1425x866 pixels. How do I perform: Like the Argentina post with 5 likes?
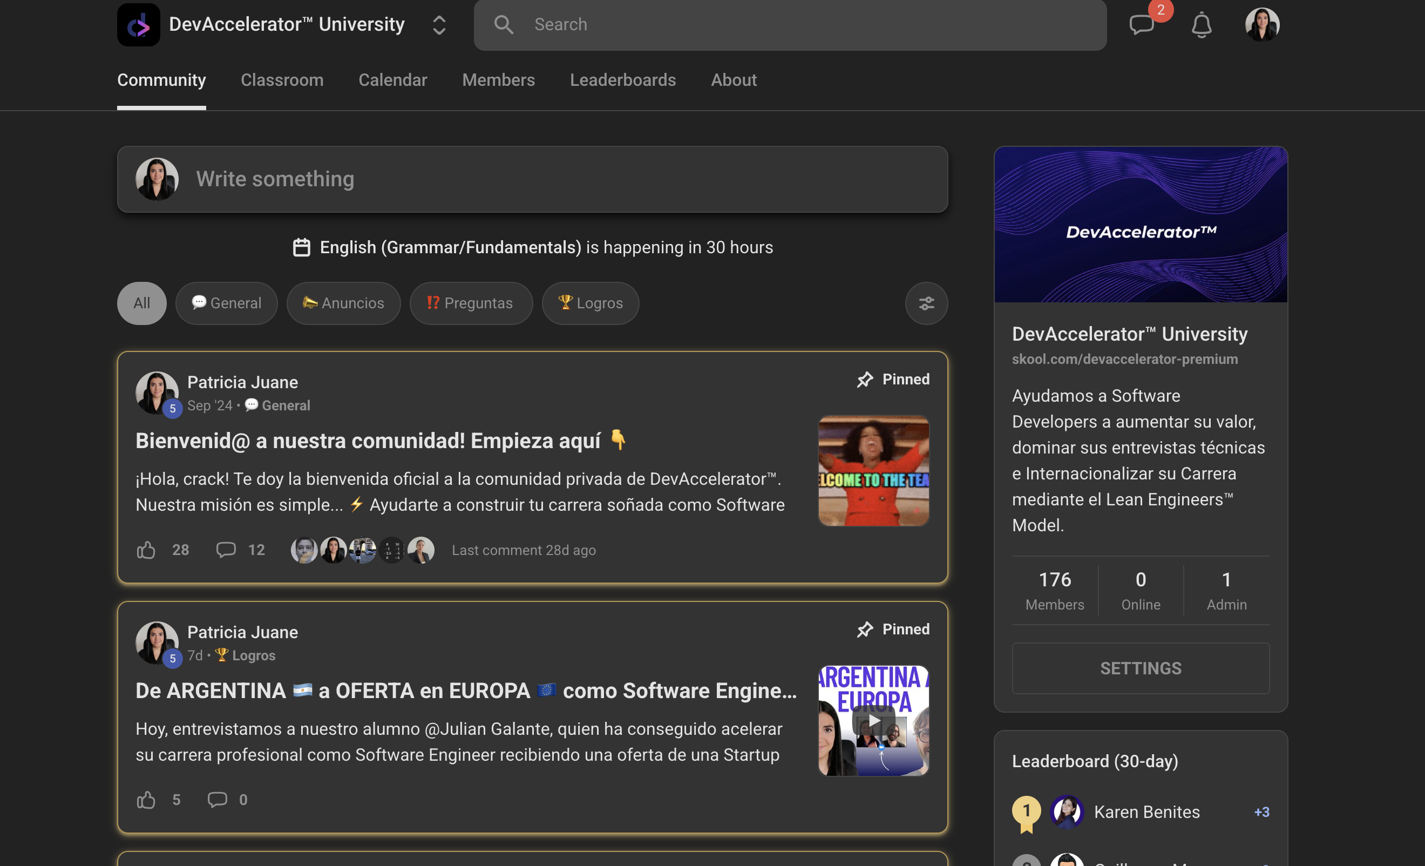pyautogui.click(x=146, y=800)
